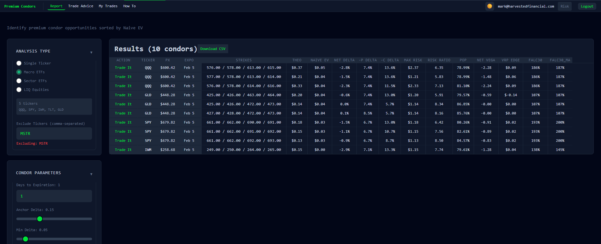The image size is (601, 244).
Task: Select the Macro ETFs radio button
Action: tap(19, 72)
